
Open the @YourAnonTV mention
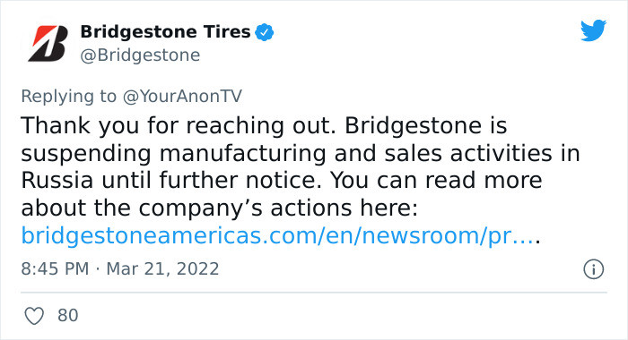182,97
